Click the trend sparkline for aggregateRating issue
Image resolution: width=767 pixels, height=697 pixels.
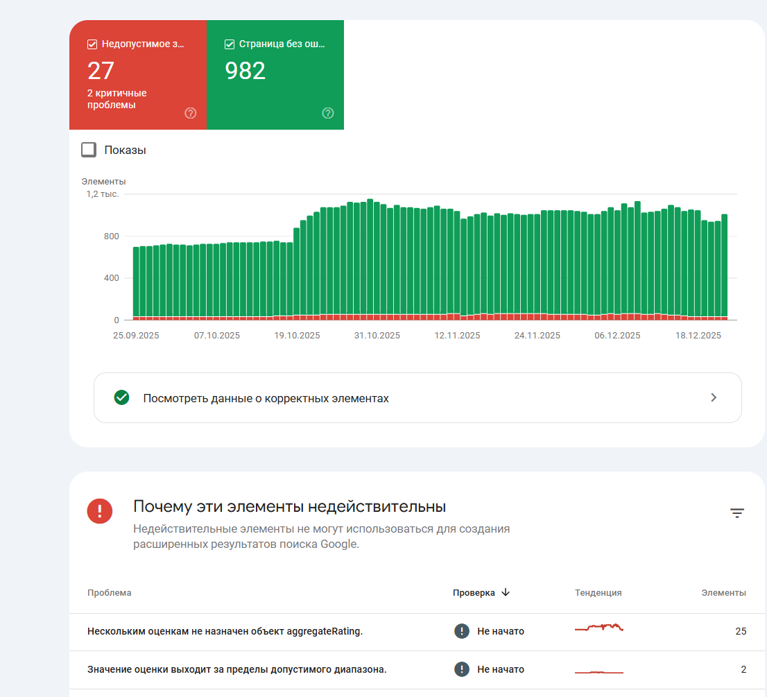[599, 628]
